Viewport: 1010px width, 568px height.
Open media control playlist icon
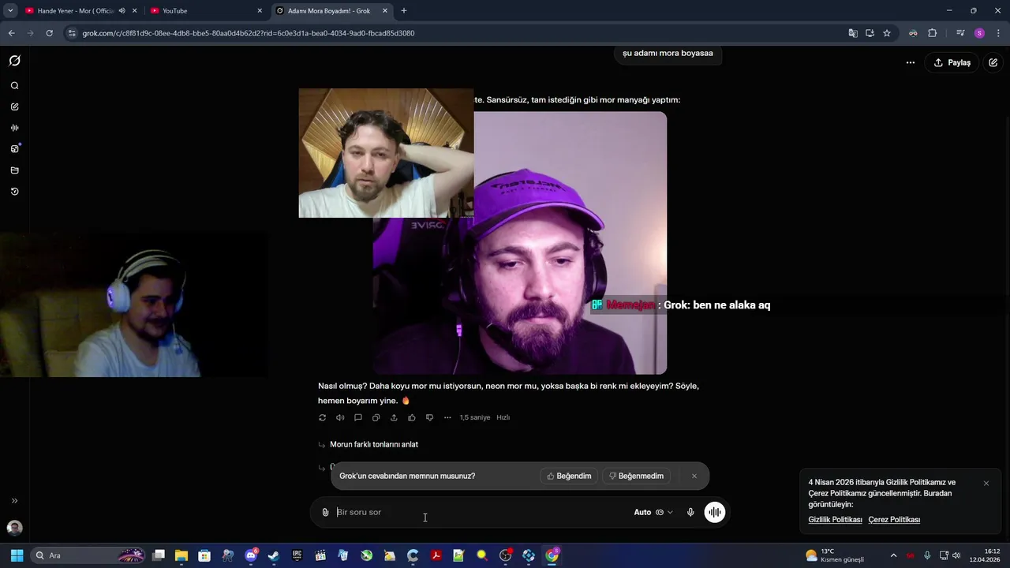(960, 33)
